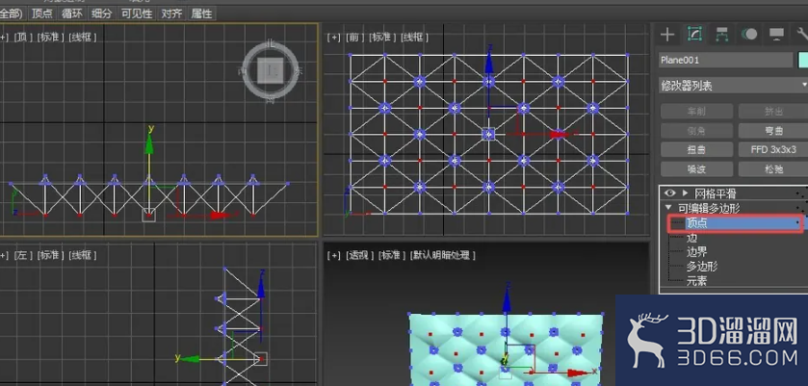
Task: Open the [+] menu of Front viewport
Action: pyautogui.click(x=334, y=38)
